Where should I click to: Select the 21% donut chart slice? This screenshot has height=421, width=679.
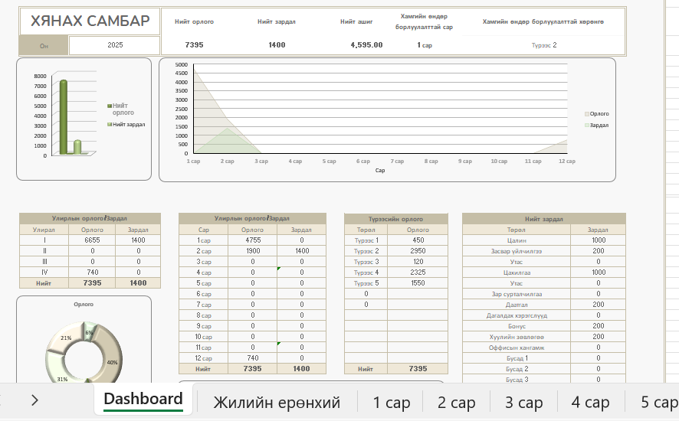[x=66, y=338]
